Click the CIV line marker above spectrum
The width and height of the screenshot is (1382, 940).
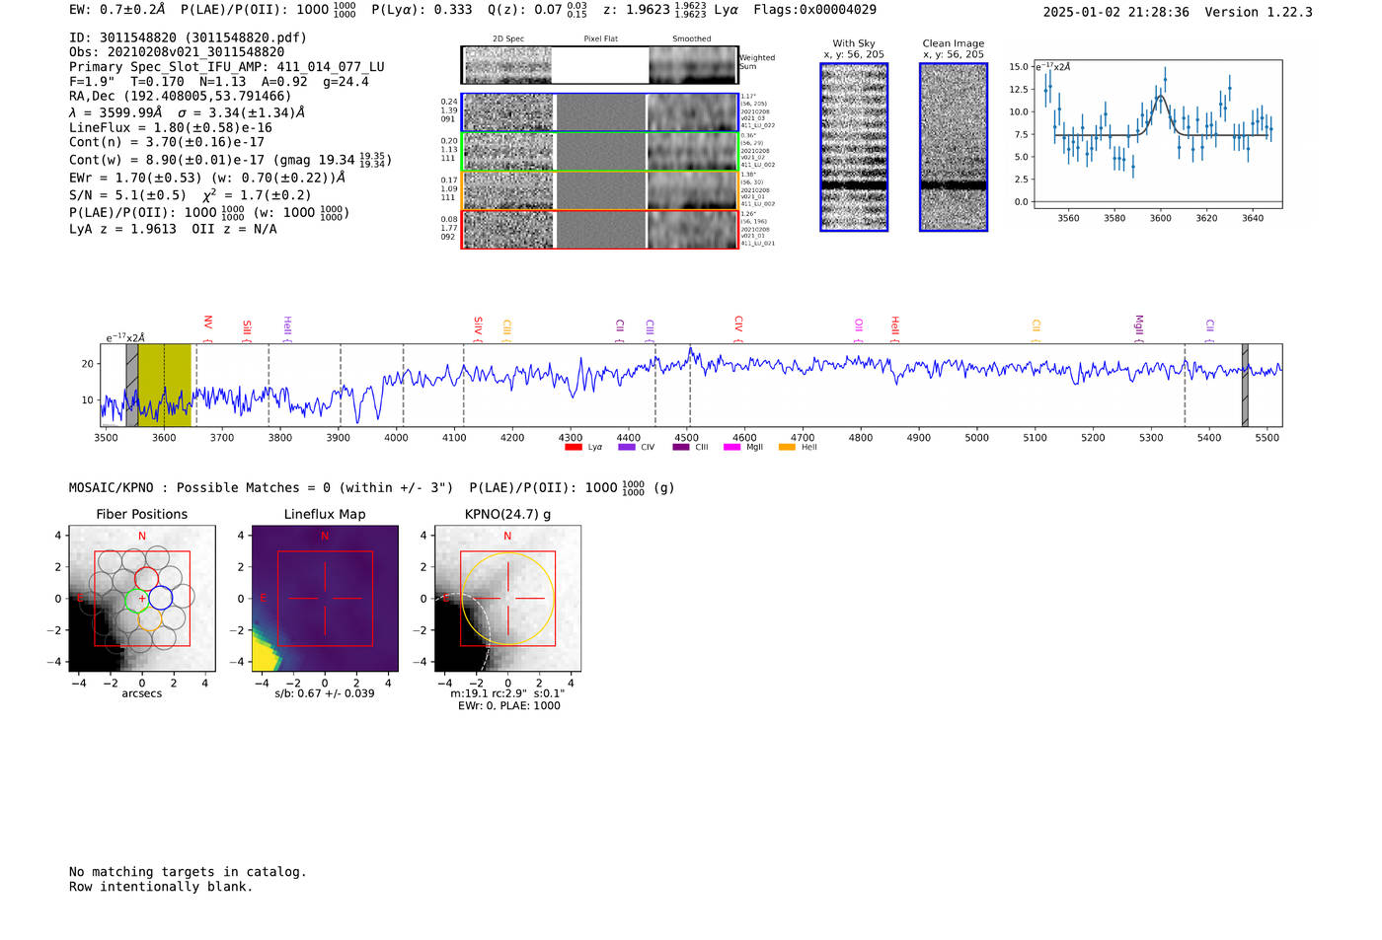tap(738, 325)
